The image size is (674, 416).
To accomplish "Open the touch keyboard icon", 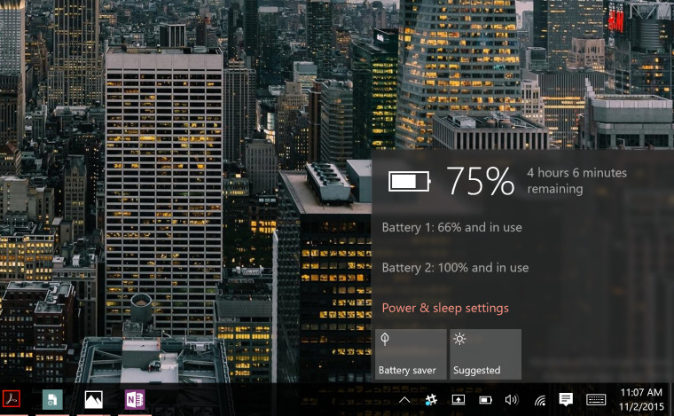I will point(596,400).
